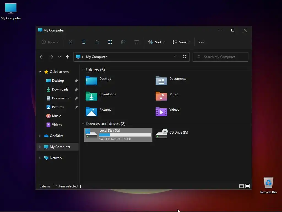The image size is (282, 212).
Task: Open the New dropdown menu
Action: [50, 42]
